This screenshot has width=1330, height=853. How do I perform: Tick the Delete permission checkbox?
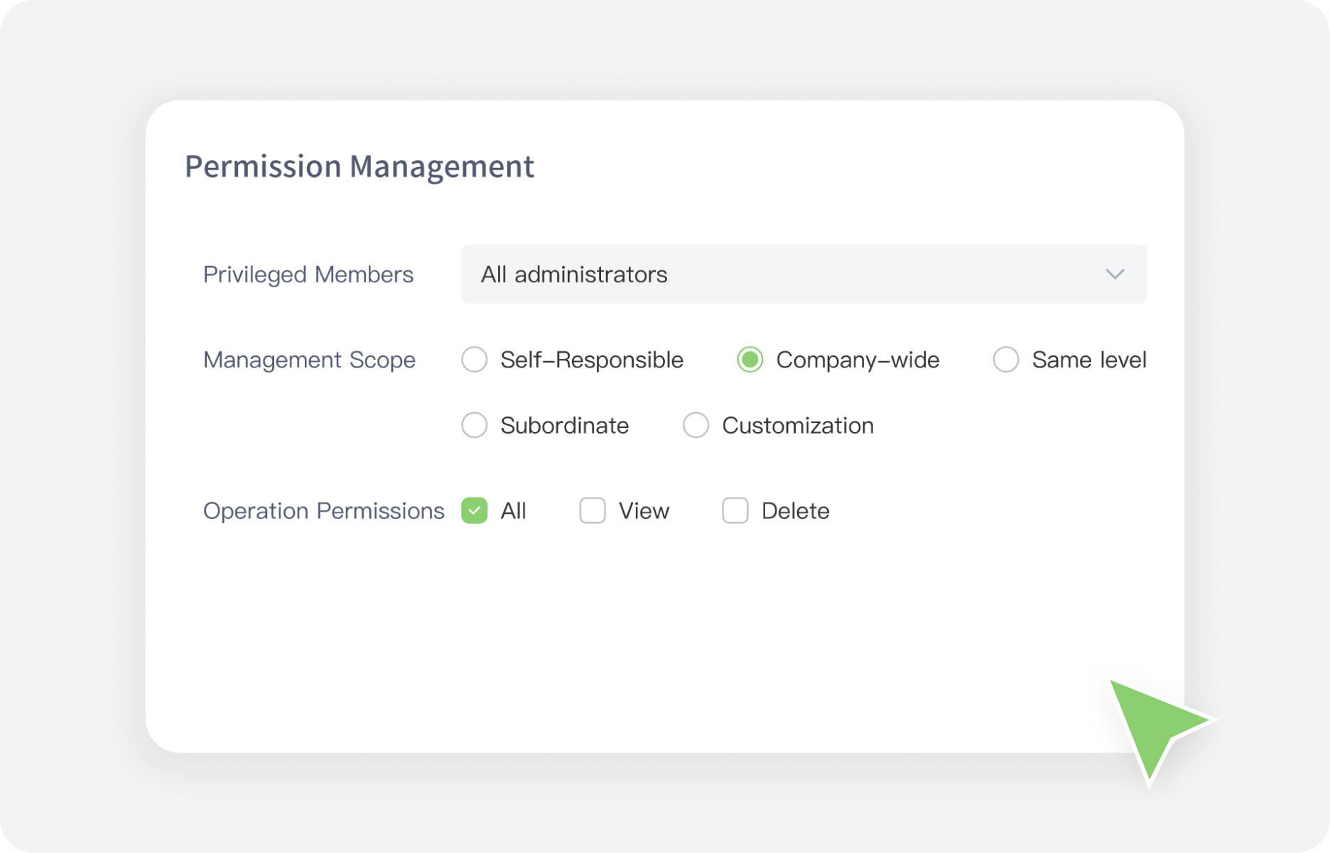(x=735, y=510)
